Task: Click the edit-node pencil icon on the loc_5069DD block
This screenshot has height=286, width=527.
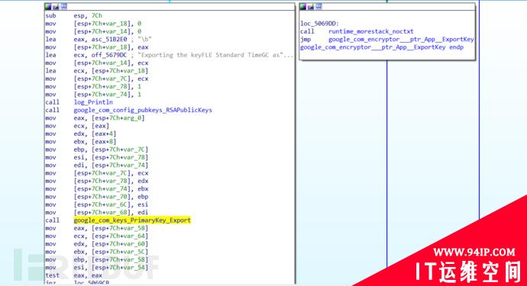Action: tap(311, 7)
